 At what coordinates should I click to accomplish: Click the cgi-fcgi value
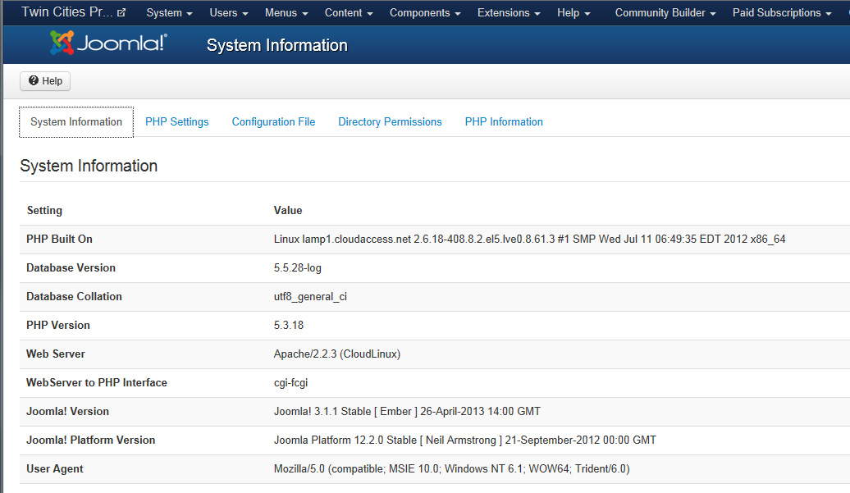tap(290, 382)
